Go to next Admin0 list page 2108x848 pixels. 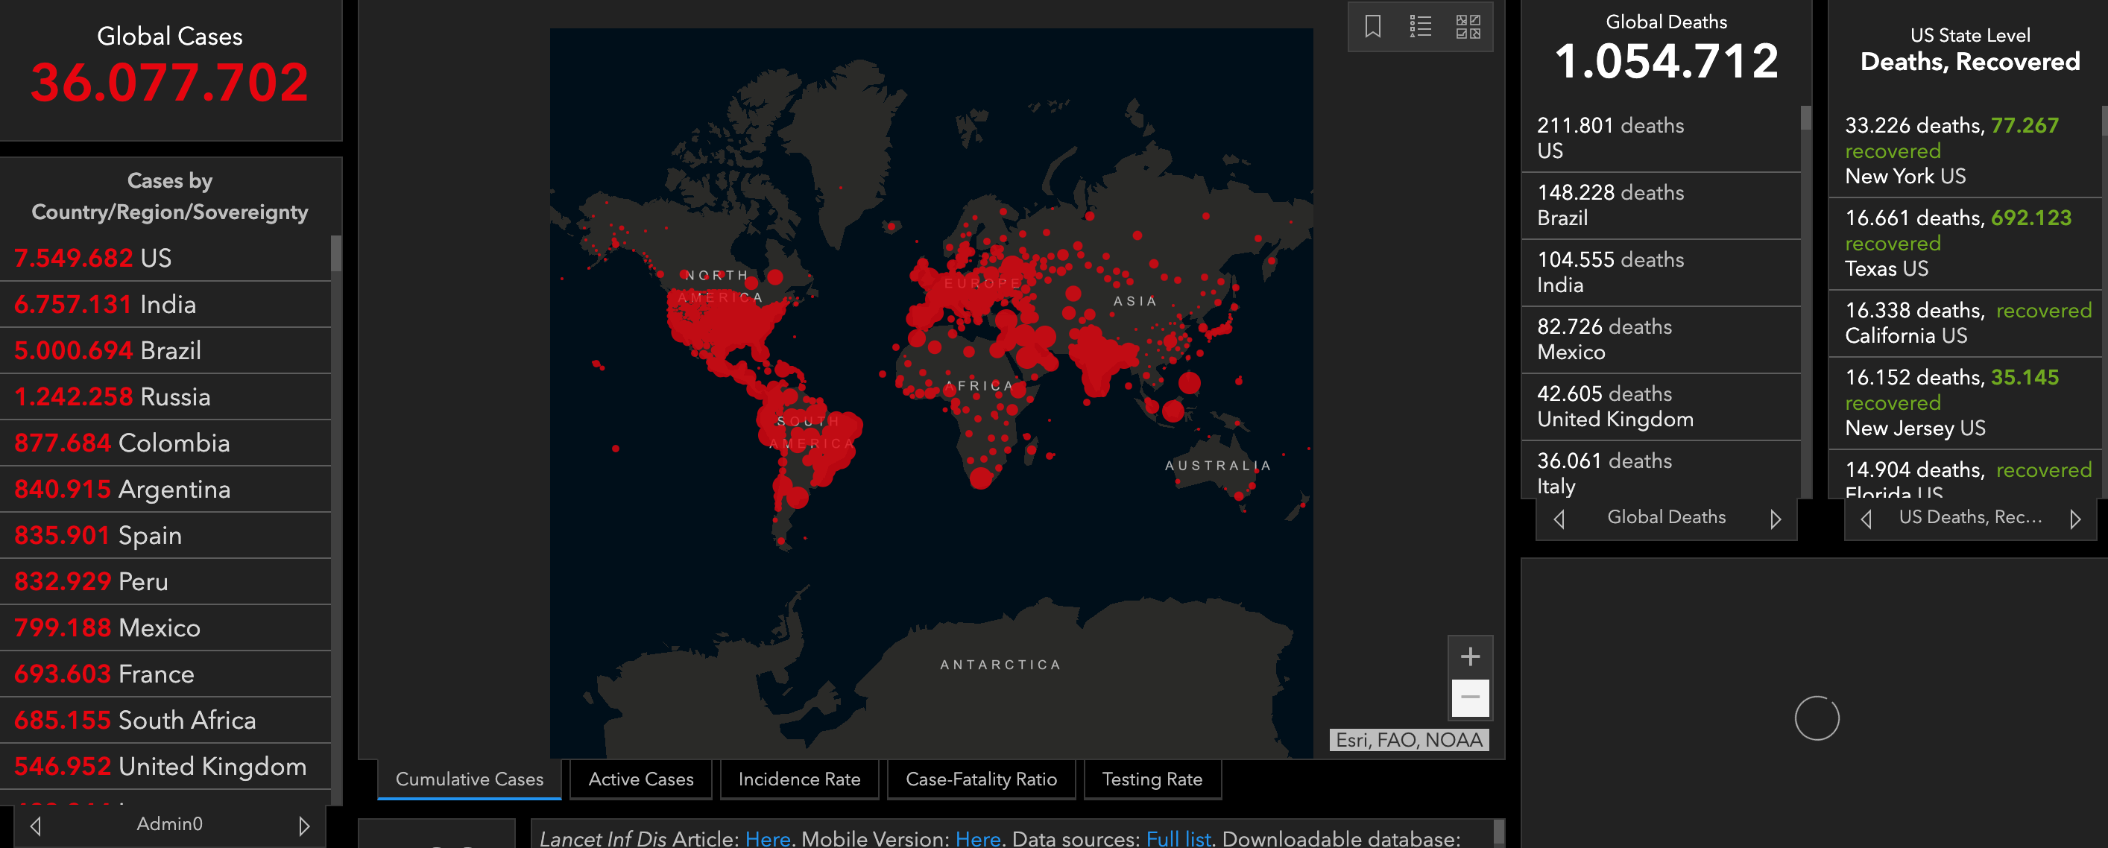click(x=303, y=826)
